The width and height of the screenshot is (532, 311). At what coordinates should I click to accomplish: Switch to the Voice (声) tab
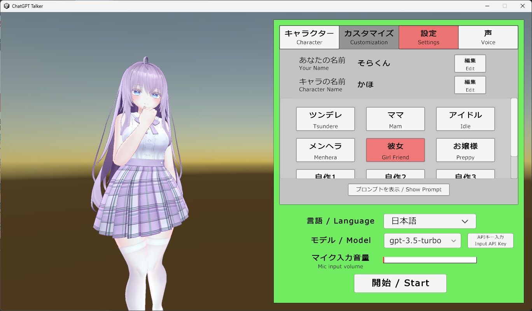(x=488, y=37)
